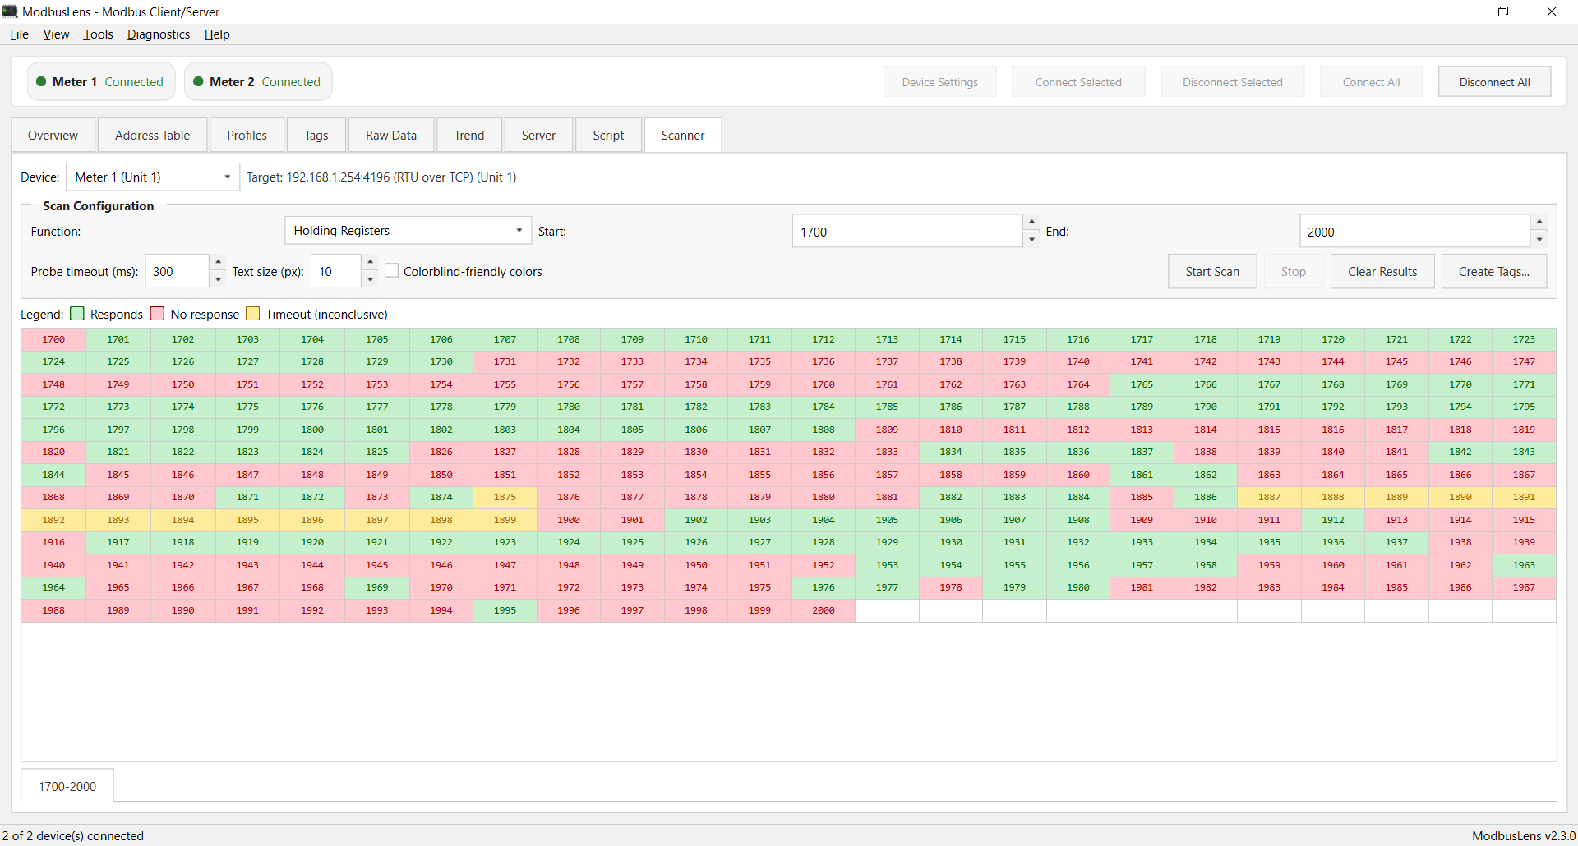Switch to the Address Table tab
This screenshot has height=846, width=1578.
tap(152, 136)
